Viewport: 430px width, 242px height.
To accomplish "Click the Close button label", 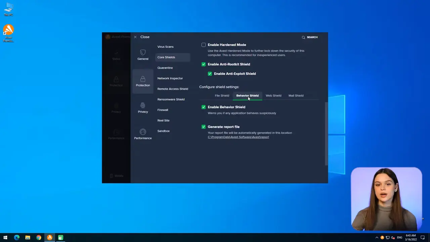I will (145, 37).
